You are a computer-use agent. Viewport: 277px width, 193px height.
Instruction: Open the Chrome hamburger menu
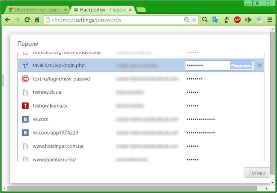[x=270, y=20]
